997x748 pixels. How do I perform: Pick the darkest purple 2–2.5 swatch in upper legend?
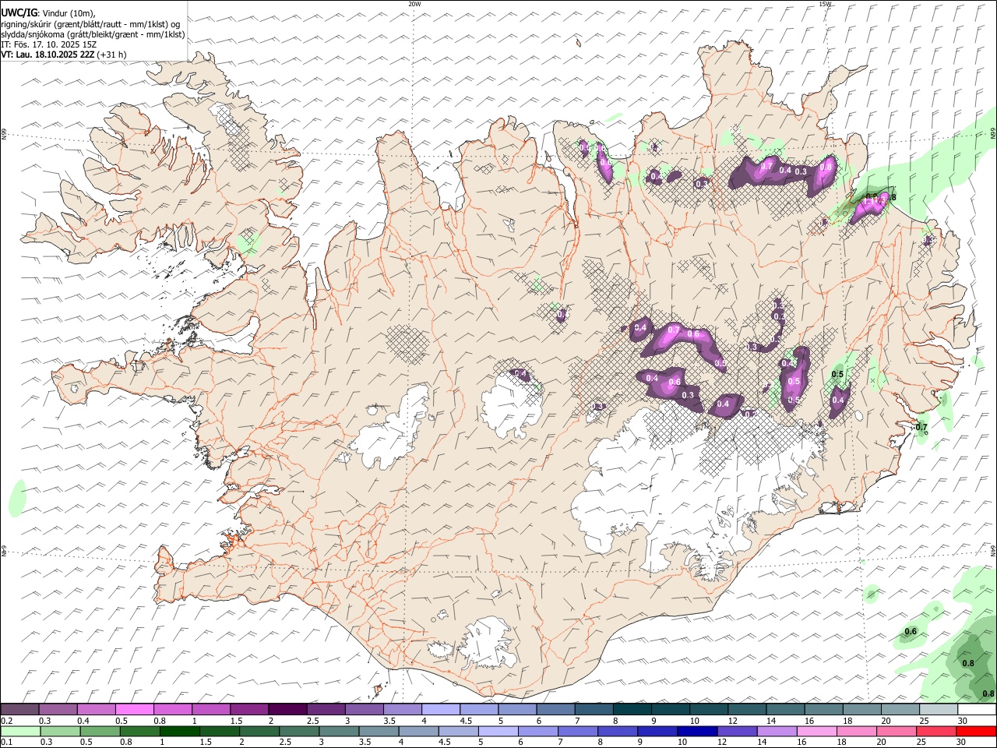point(287,709)
